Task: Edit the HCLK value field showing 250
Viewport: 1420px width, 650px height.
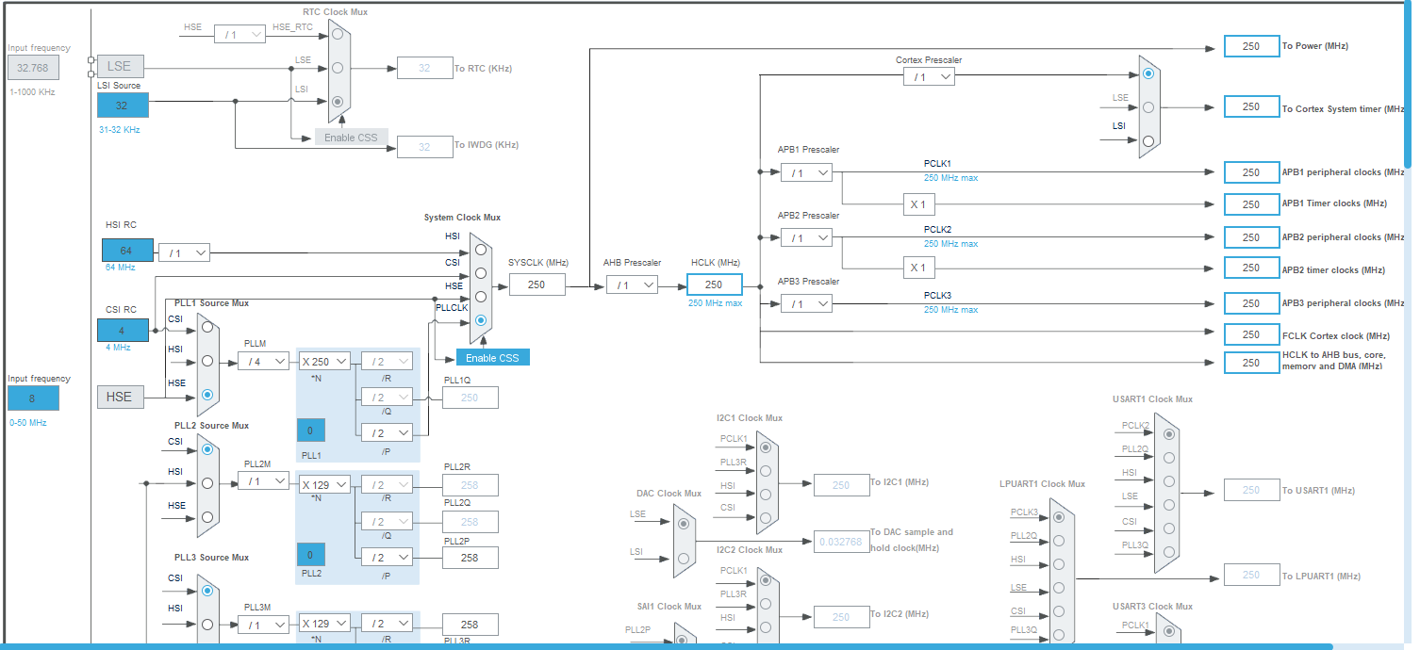Action: [714, 284]
